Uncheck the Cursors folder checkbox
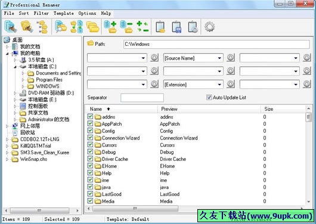The width and height of the screenshot is (316, 224). 90,145
